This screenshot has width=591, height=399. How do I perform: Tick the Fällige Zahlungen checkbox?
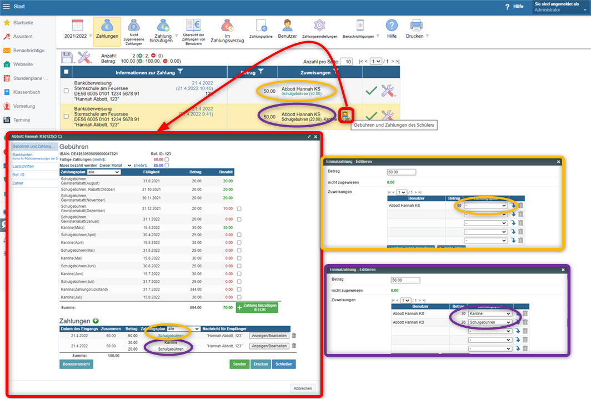tap(167, 159)
